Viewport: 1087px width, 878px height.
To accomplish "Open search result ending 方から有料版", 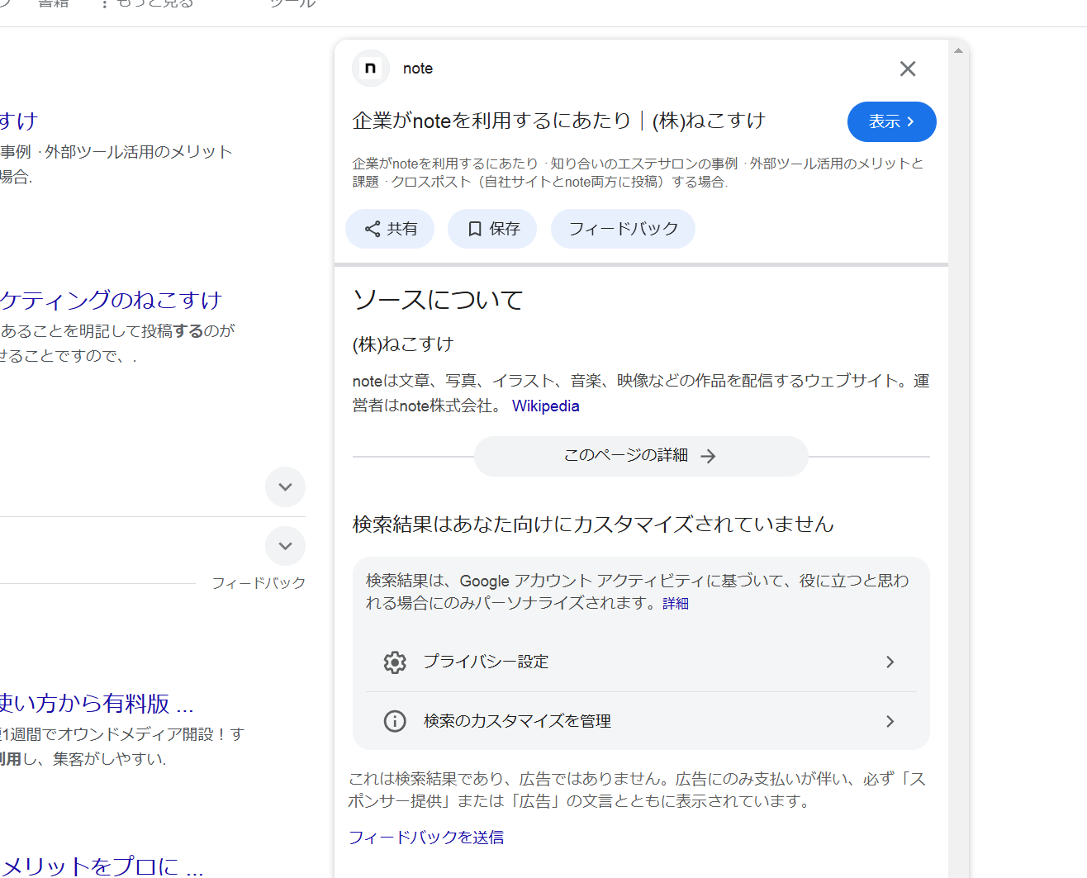I will [x=97, y=704].
